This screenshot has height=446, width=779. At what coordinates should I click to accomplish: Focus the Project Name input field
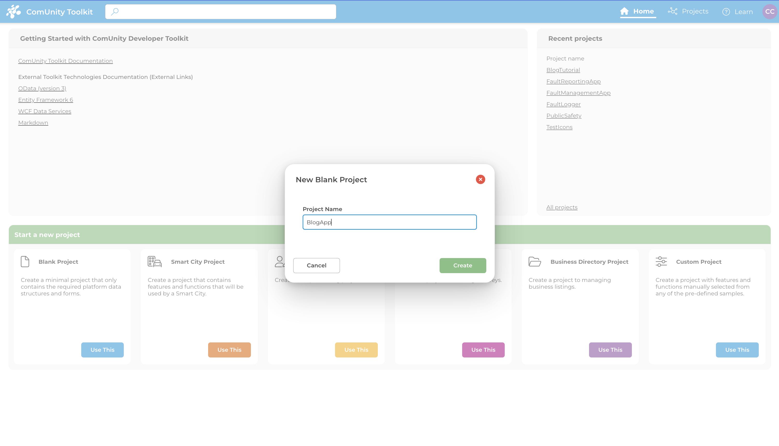(389, 222)
